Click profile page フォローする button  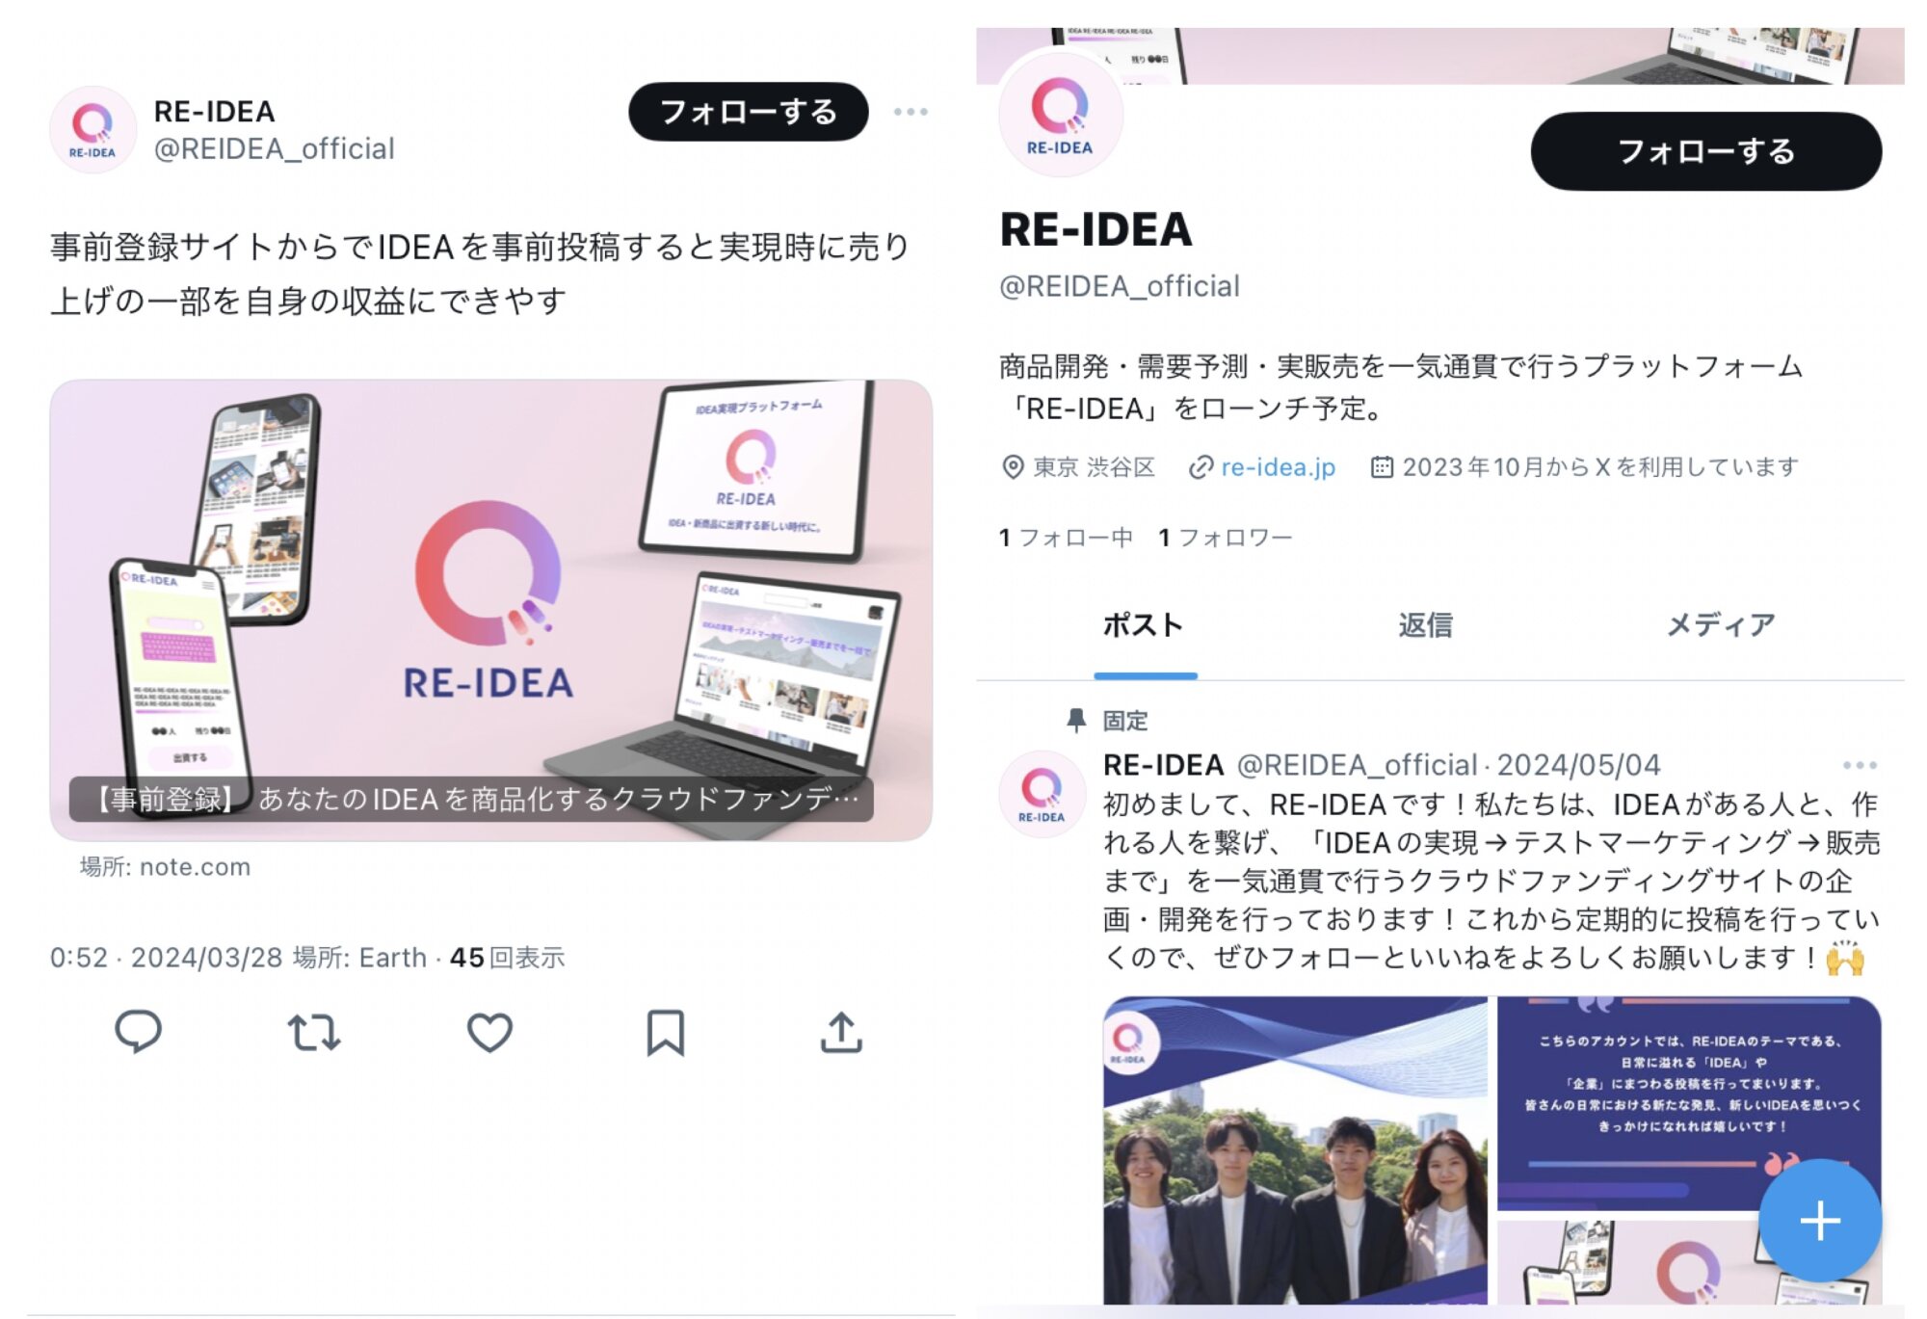1705,151
